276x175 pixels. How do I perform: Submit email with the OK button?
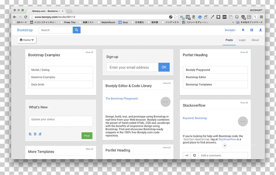point(164,67)
